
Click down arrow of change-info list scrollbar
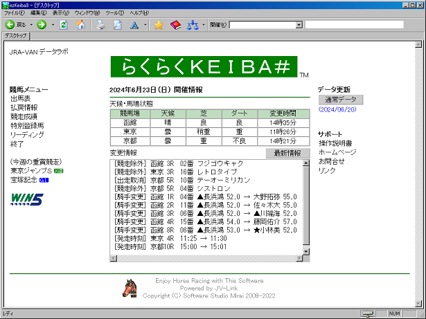pyautogui.click(x=306, y=252)
